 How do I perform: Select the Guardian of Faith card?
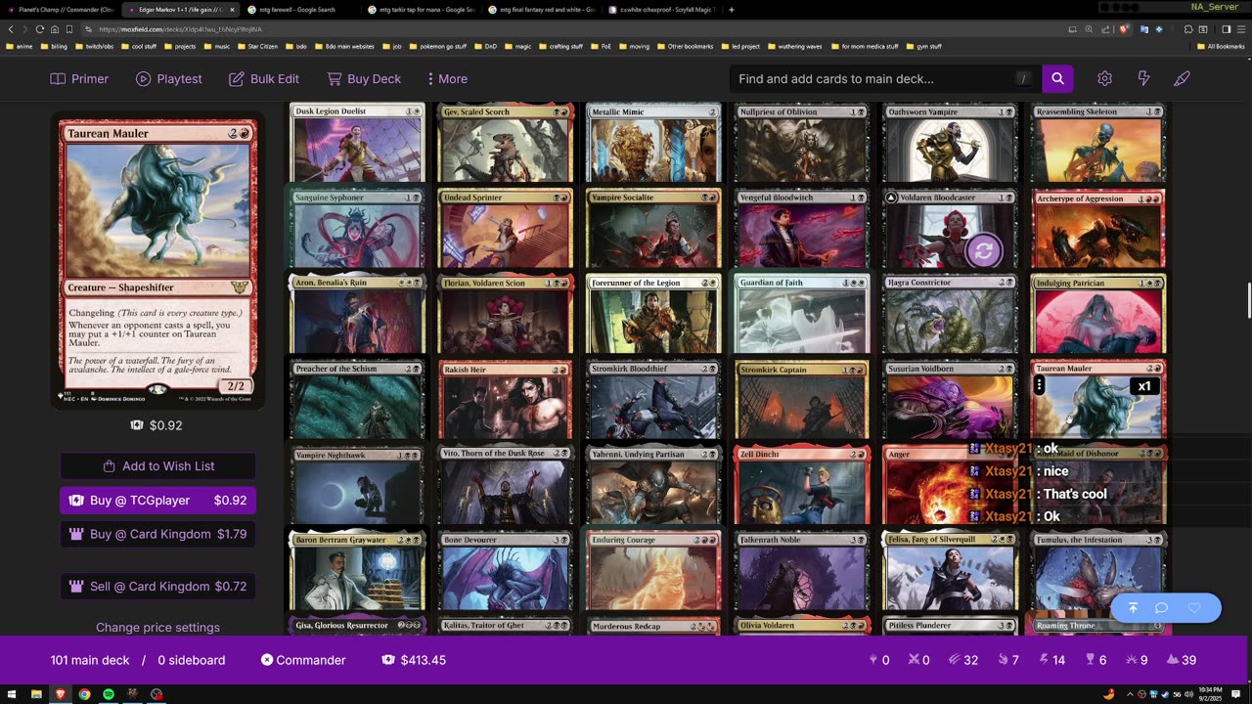(x=801, y=314)
